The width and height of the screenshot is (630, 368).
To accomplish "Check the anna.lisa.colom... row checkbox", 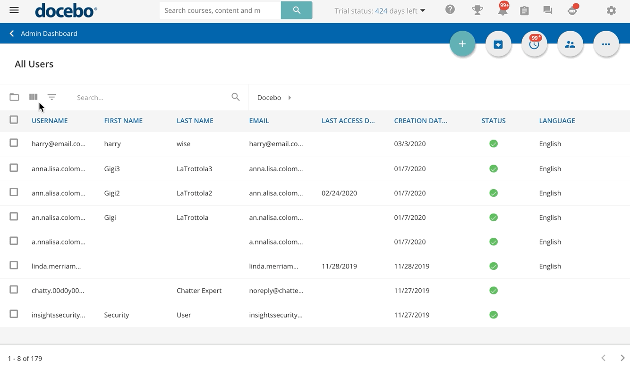I will 14,167.
